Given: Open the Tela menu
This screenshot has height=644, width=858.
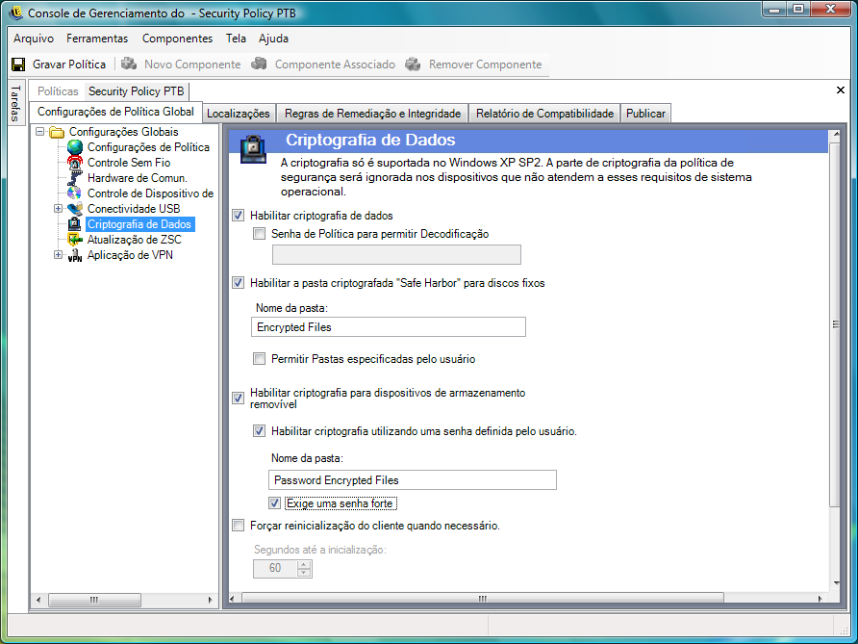Looking at the screenshot, I should click(236, 39).
